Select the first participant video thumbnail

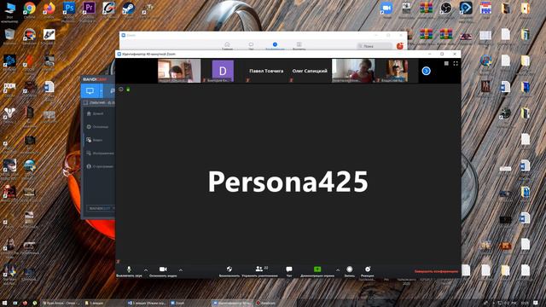[179, 71]
